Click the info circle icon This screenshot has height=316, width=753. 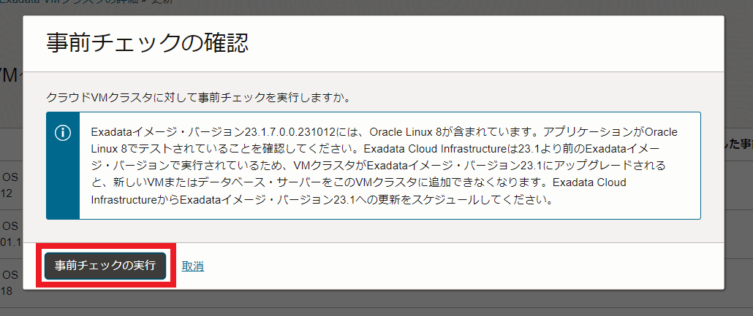tap(63, 133)
